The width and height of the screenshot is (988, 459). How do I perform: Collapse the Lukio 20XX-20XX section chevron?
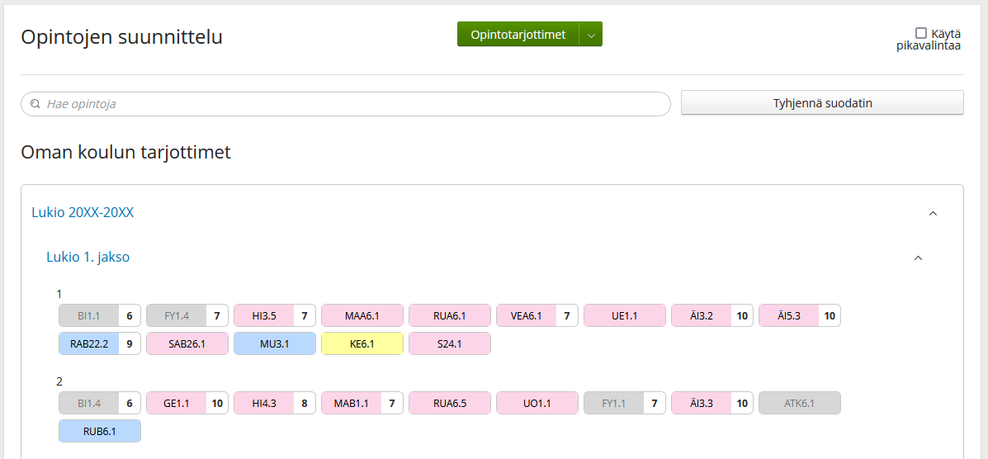point(934,213)
